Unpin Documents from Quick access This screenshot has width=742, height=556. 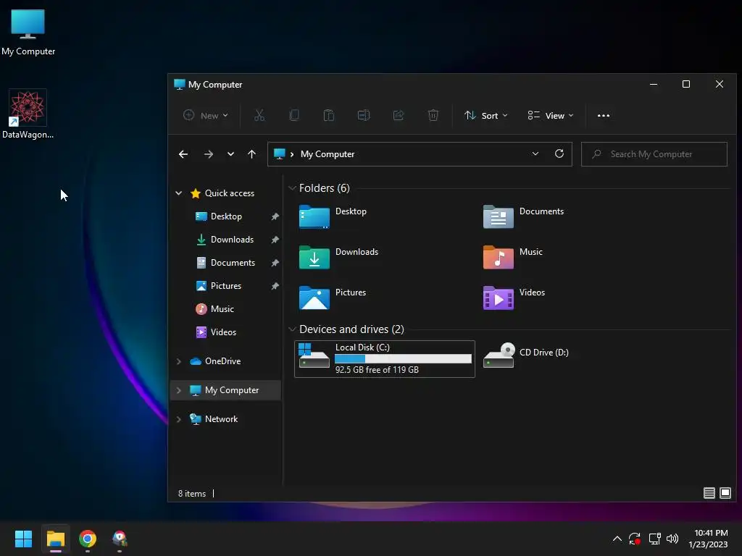[x=275, y=263]
